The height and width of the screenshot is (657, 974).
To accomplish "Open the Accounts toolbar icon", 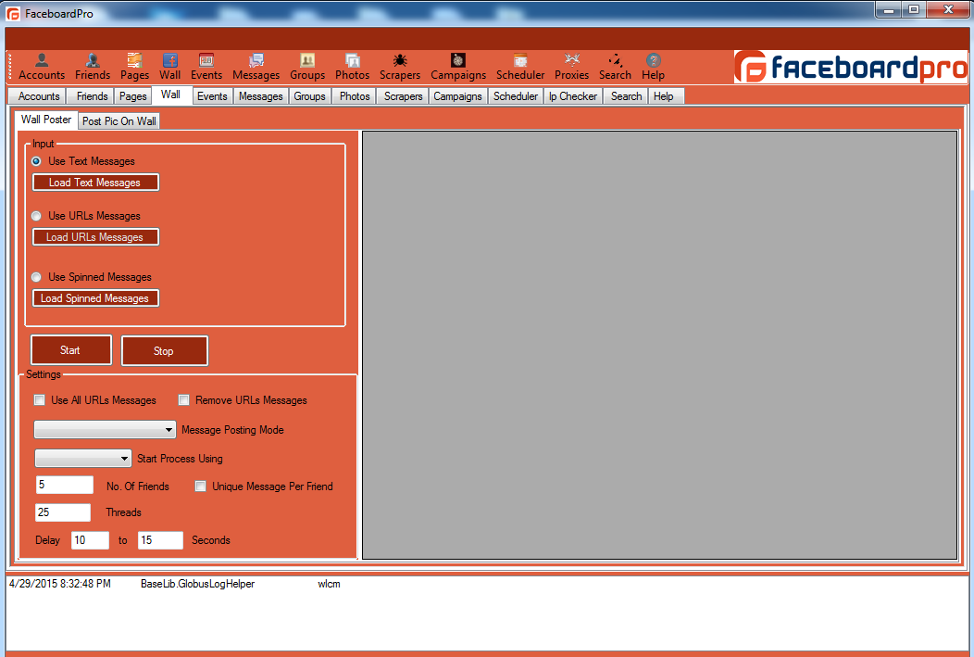I will point(42,67).
